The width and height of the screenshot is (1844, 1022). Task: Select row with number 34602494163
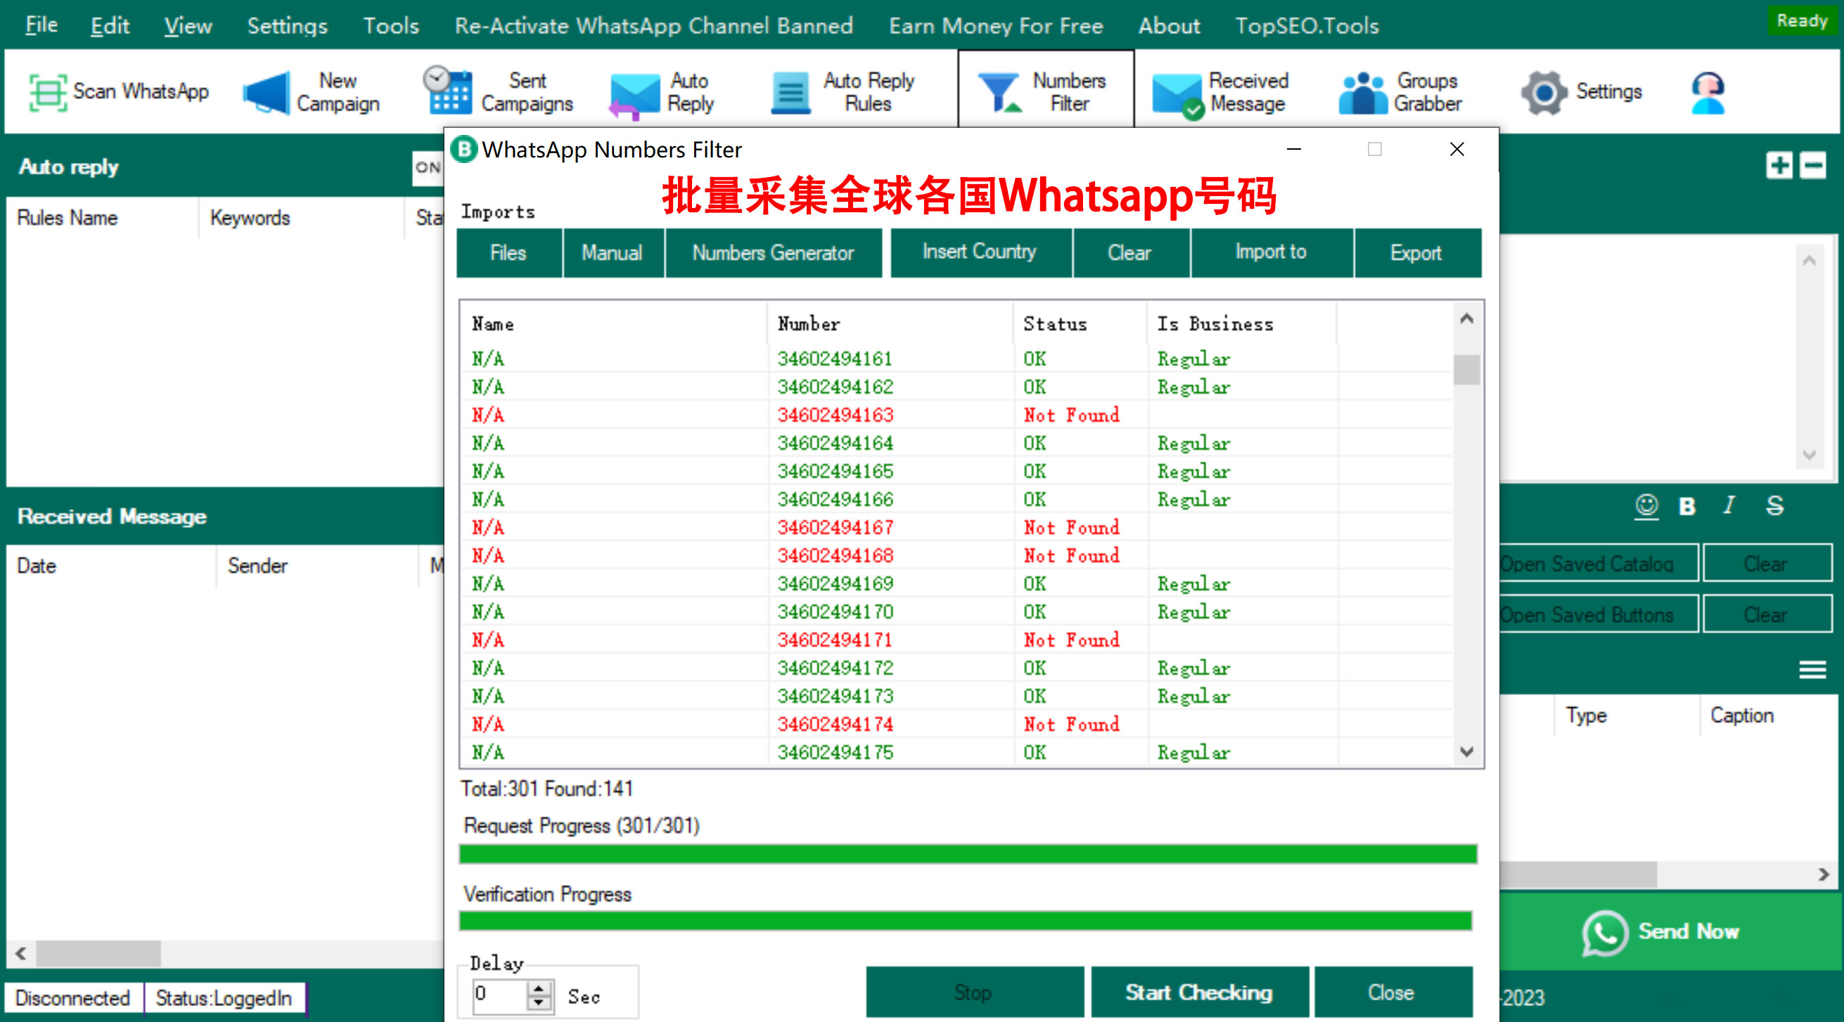956,415
